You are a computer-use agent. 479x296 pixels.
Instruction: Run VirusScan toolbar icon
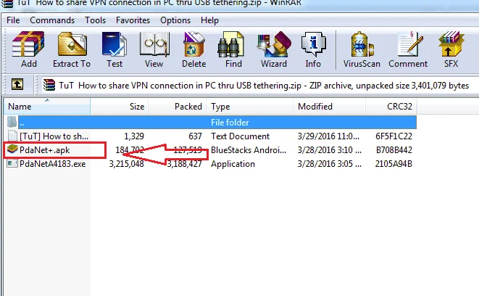(362, 45)
